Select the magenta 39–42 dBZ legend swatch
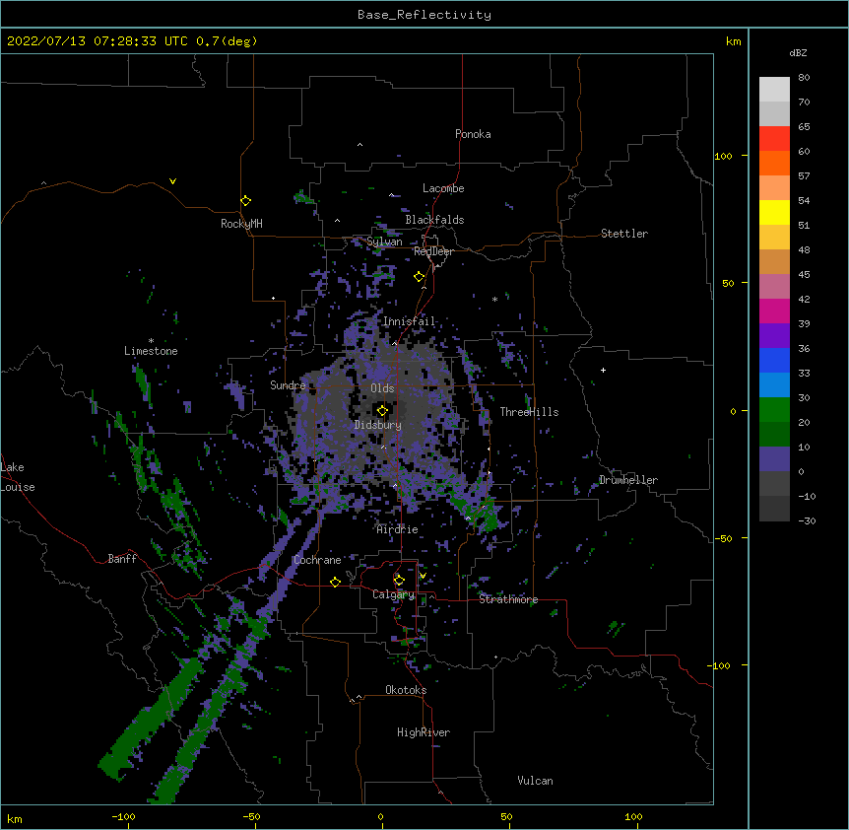 774,311
